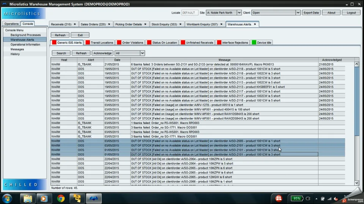Sort by the Heat column header
Image resolution: width=364 pixels, height=204 pixels.
64,60
